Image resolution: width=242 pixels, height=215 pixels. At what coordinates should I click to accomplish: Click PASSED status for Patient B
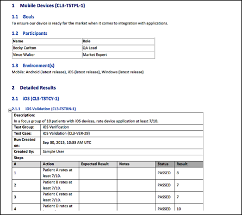[164, 185]
